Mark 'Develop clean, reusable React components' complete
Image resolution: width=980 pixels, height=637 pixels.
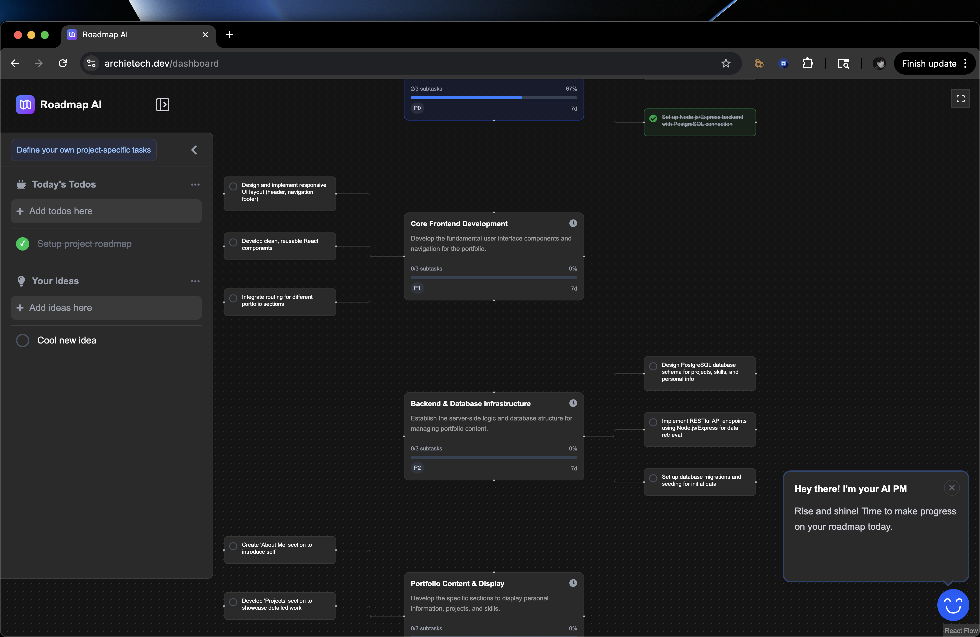233,242
